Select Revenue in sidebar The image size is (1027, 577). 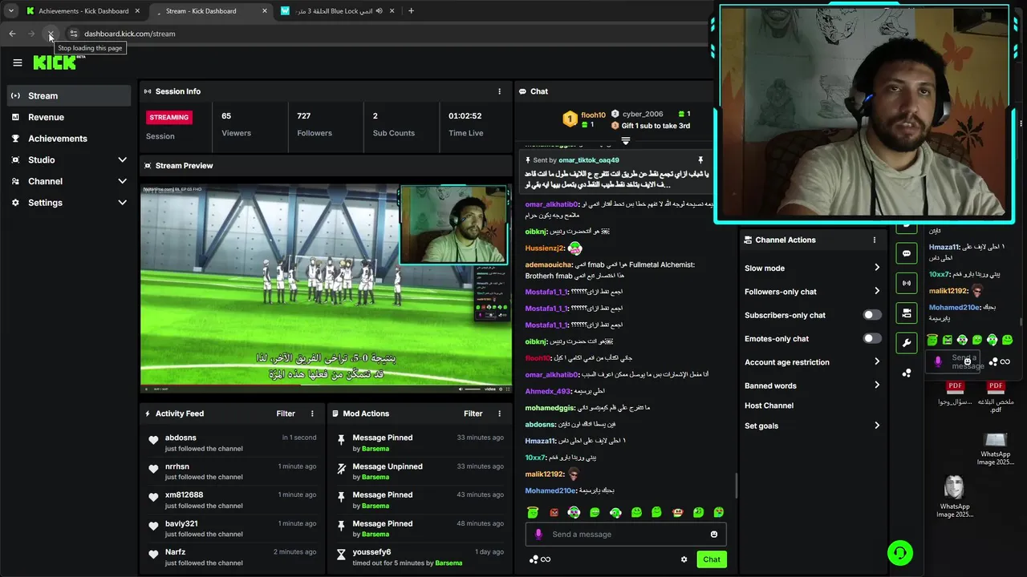pos(69,117)
